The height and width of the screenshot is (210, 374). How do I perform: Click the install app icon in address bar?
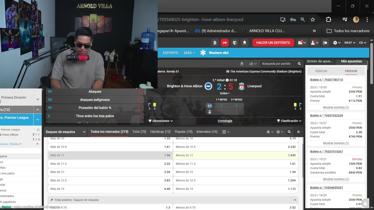point(283,20)
